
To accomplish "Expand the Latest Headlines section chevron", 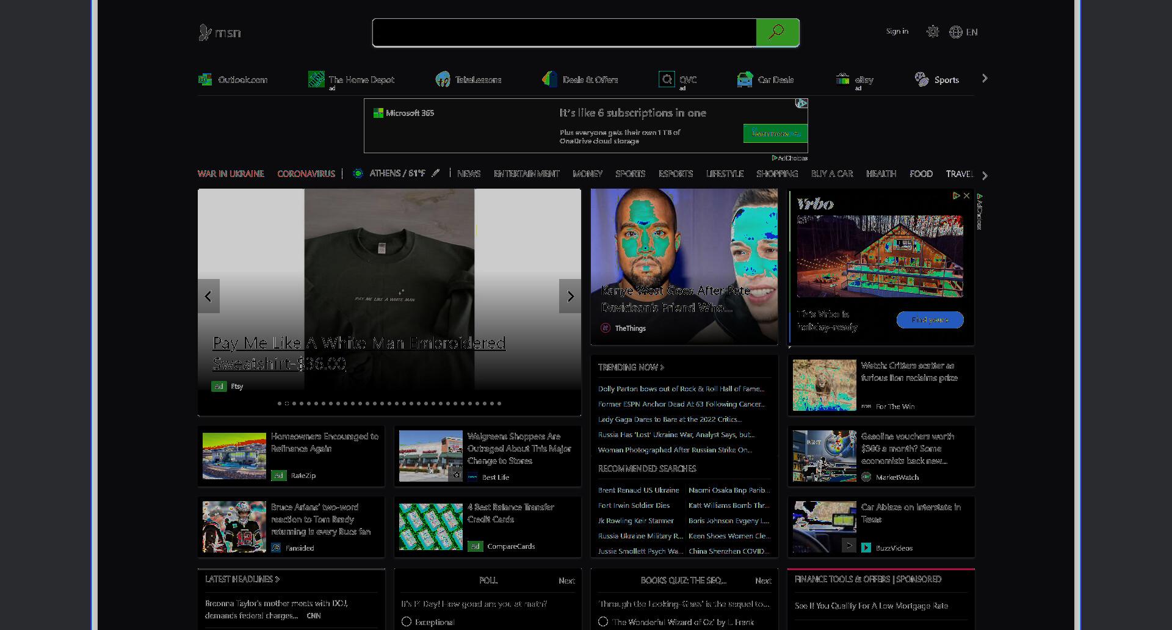I will coord(277,579).
